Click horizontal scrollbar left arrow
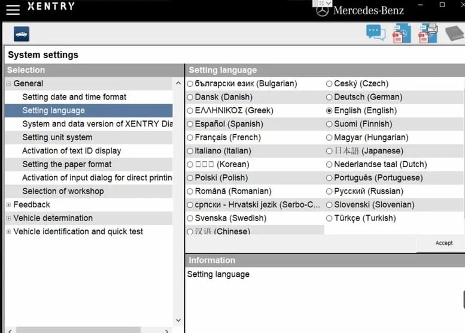 pyautogui.click(x=10, y=331)
